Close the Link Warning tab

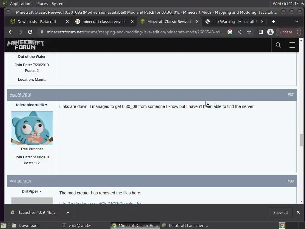click(262, 21)
